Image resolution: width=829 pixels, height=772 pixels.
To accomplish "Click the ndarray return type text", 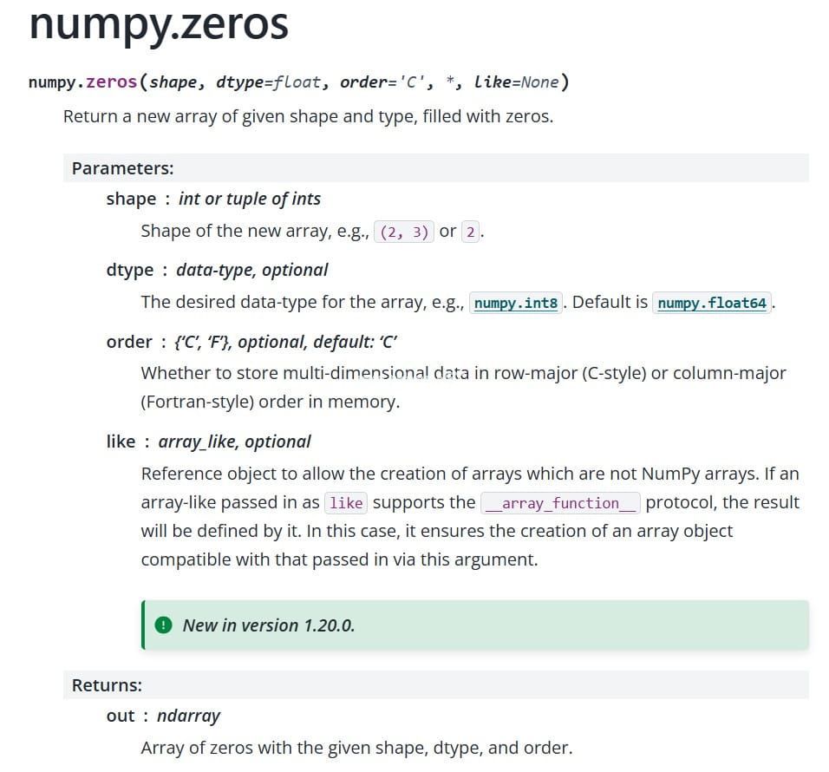I will coord(188,716).
